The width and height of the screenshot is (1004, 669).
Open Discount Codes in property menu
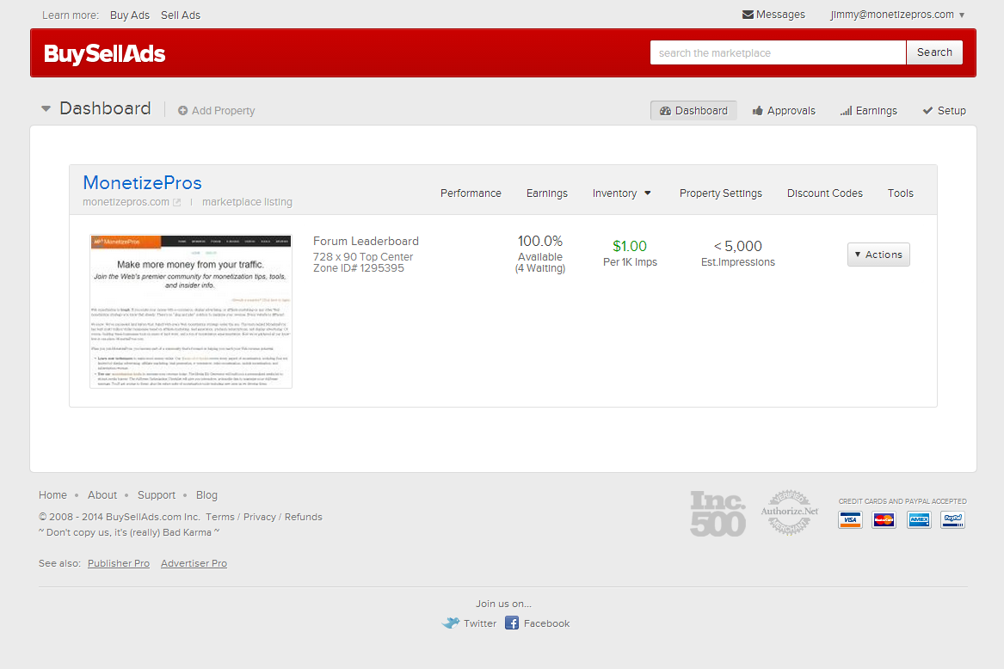[824, 193]
